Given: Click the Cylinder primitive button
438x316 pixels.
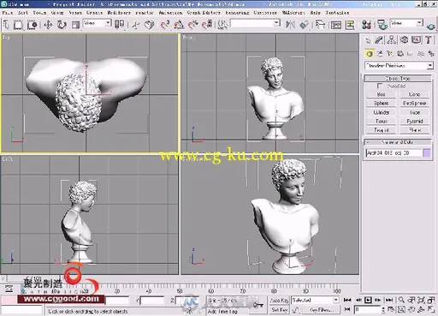Looking at the screenshot, I should click(382, 112).
